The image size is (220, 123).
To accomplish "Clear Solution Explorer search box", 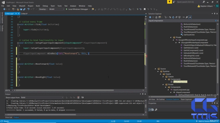I will click(x=216, y=21).
